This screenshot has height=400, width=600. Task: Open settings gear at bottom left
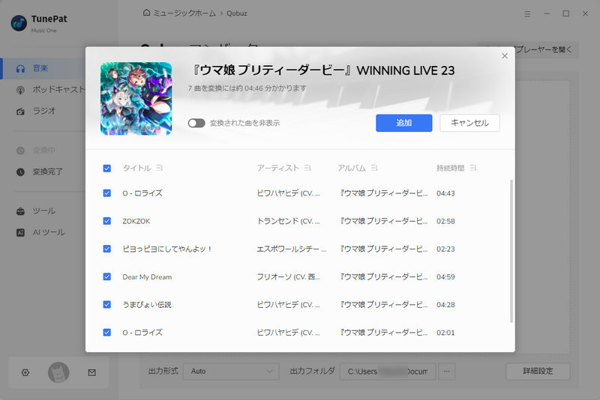coord(25,372)
